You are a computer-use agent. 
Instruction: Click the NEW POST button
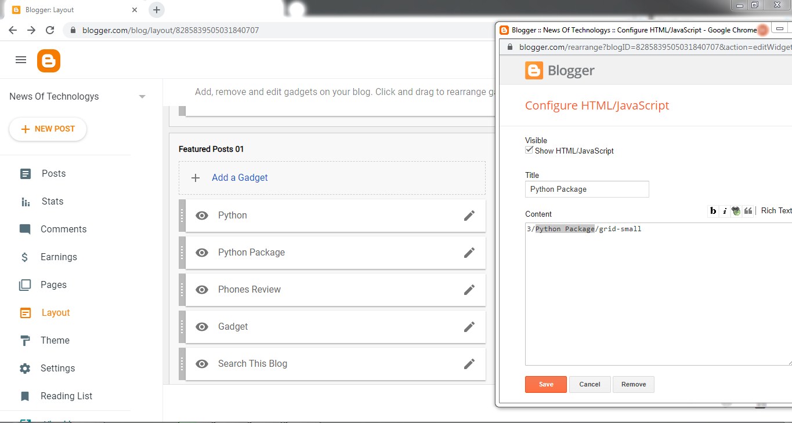point(48,129)
